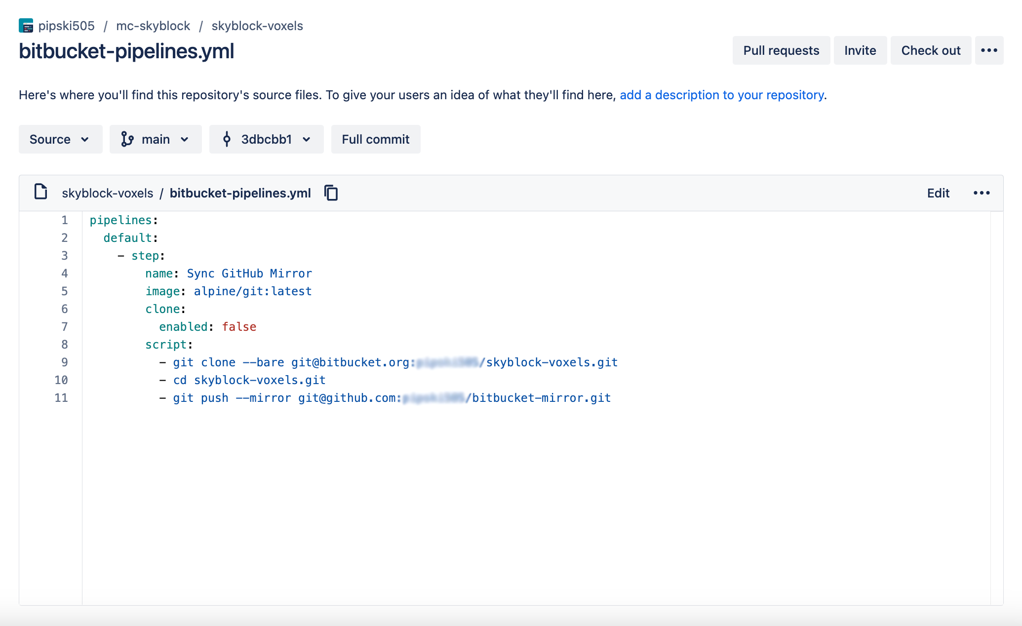Click the Check out button
The image size is (1022, 626).
(931, 50)
